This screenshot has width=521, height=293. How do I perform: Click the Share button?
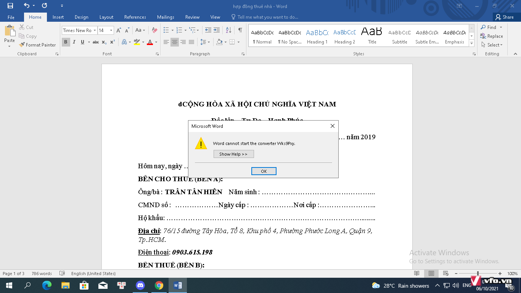505,17
